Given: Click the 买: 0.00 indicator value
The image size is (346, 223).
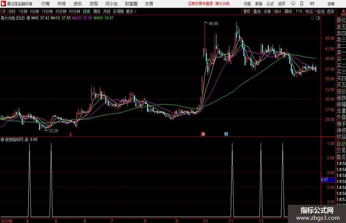Looking at the screenshot, I should click(x=31, y=140).
